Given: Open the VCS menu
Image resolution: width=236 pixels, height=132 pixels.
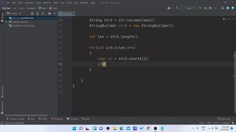Looking at the screenshot, I should click(x=76, y=3).
